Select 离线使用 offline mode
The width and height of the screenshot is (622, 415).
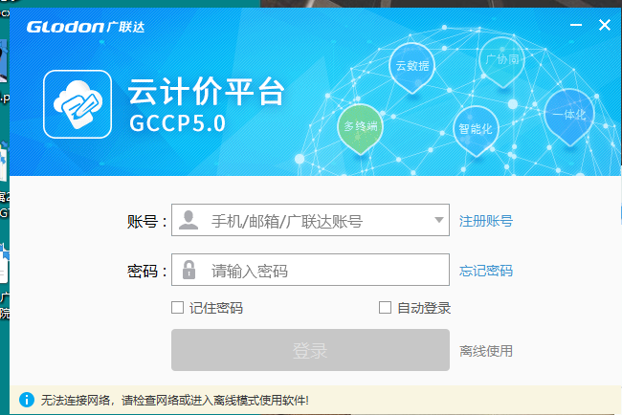(486, 351)
